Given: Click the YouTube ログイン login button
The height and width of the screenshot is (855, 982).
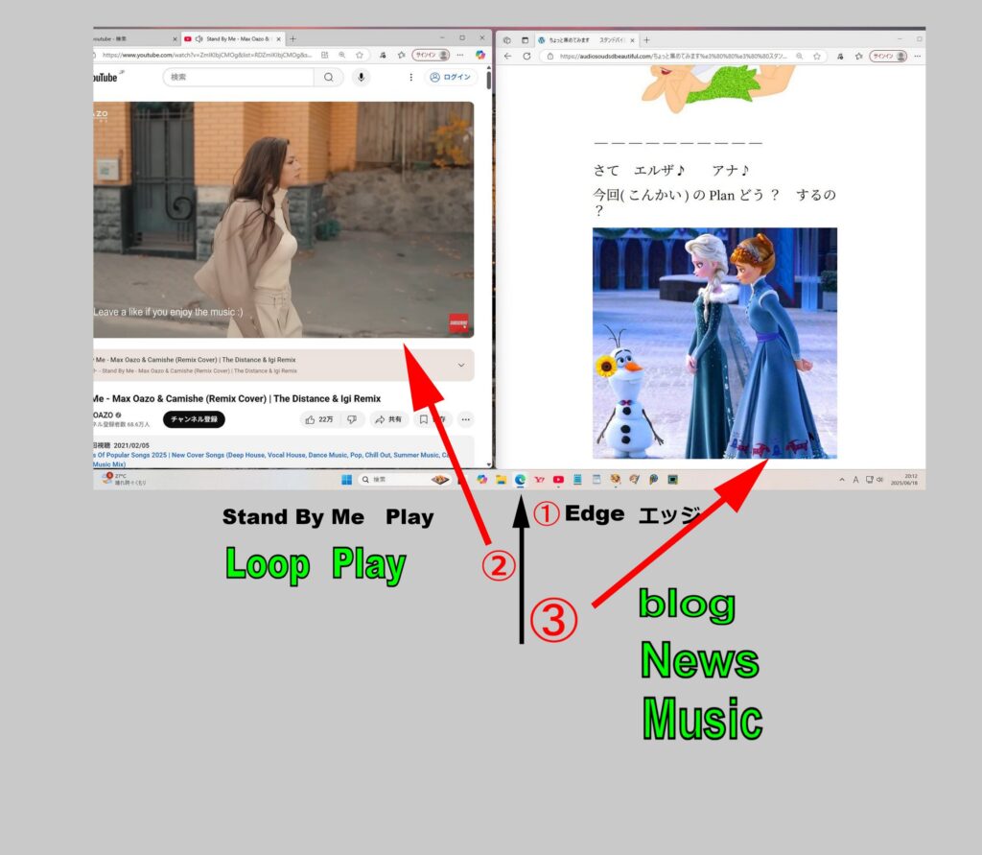Looking at the screenshot, I should coord(451,77).
